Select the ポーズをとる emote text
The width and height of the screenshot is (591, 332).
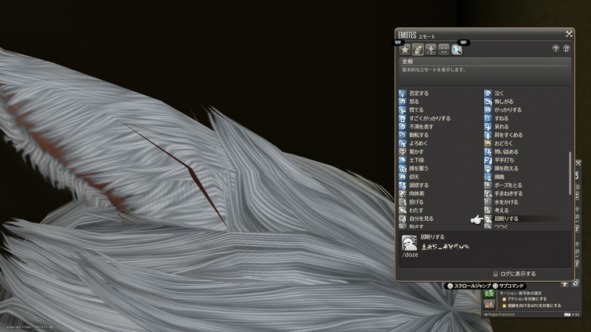coord(508,185)
